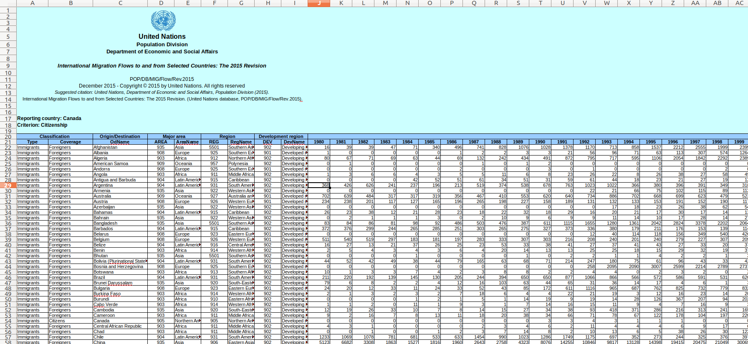Click the United Nations title text
The width and height of the screenshot is (748, 344).
coord(162,37)
